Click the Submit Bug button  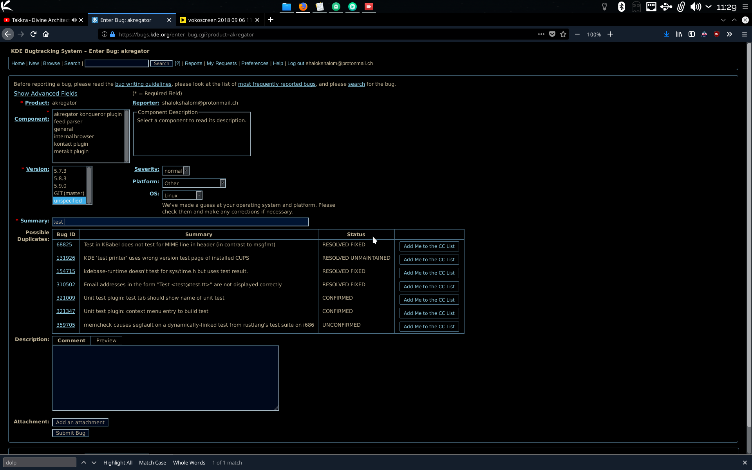[70, 433]
